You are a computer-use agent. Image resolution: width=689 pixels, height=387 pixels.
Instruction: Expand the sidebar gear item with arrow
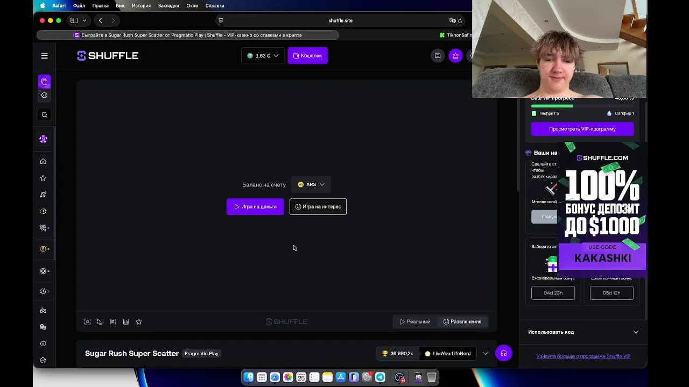click(45, 292)
